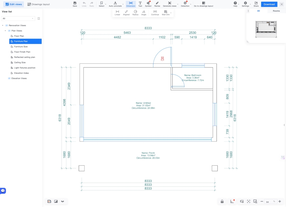Pick the Angle dimension tool
The width and height of the screenshot is (286, 207).
(x=144, y=13)
